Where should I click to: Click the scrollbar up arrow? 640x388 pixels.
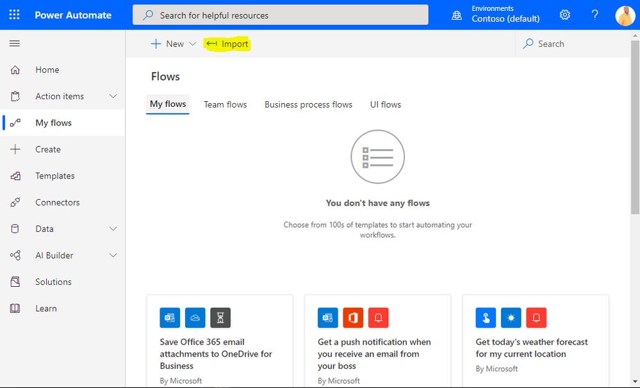pyautogui.click(x=635, y=35)
